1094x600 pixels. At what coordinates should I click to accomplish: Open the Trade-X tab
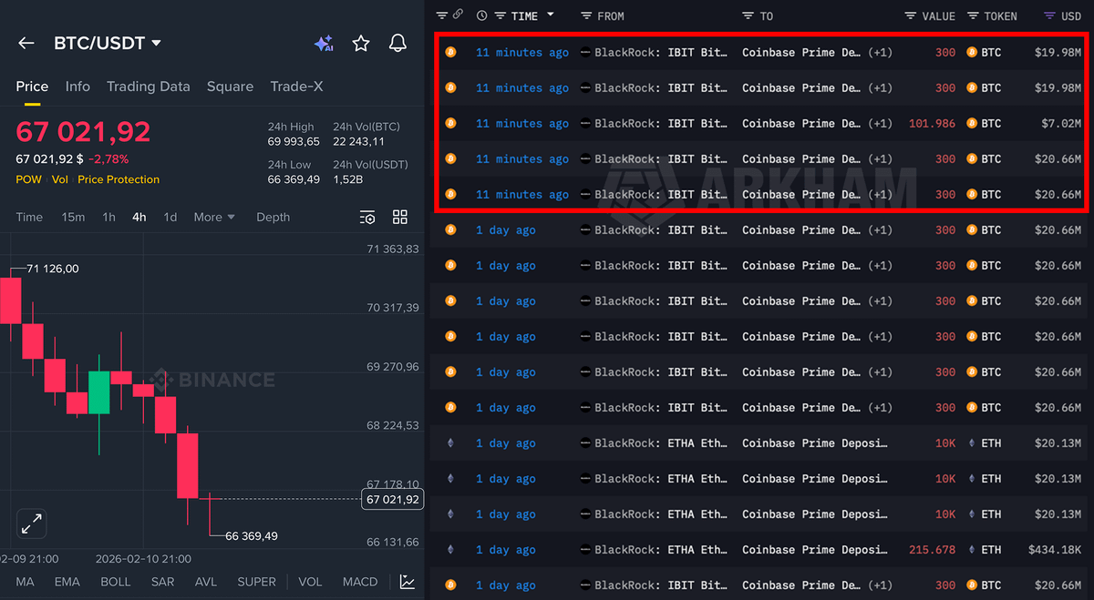tap(296, 86)
